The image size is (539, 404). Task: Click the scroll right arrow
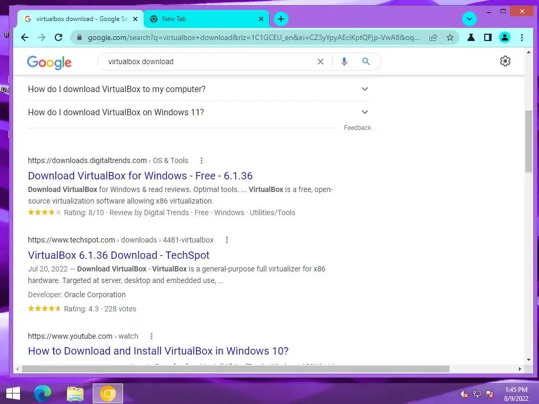pos(520,369)
